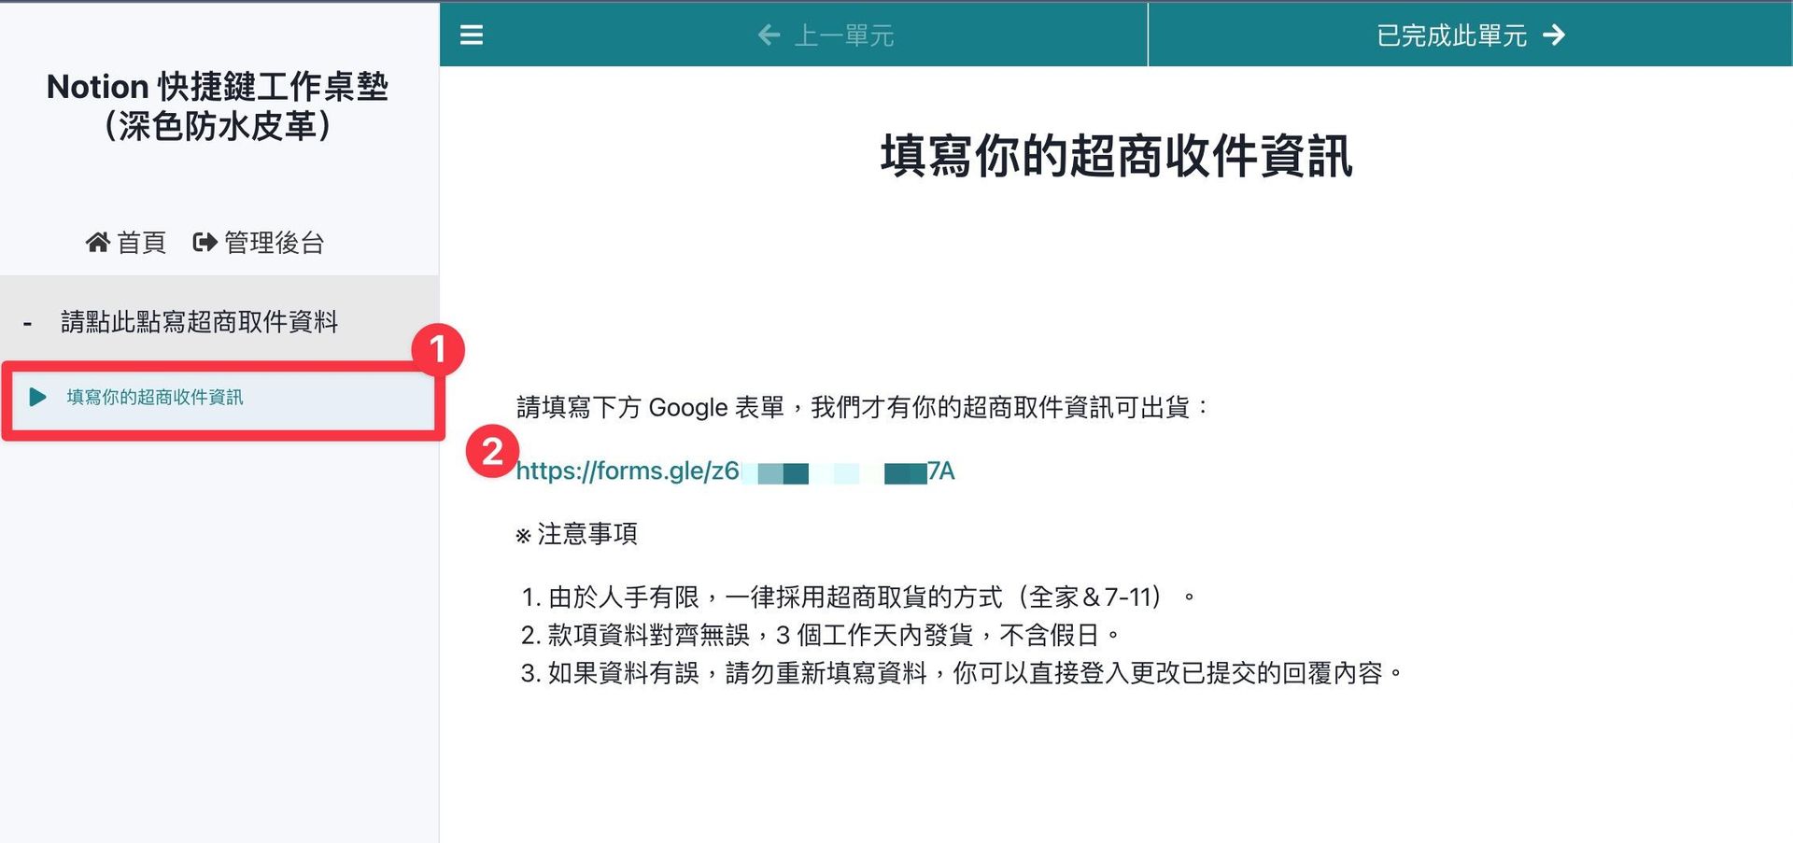Collapse the section using the dash toggle
Screen dimensions: 1793x843
[x=28, y=324]
